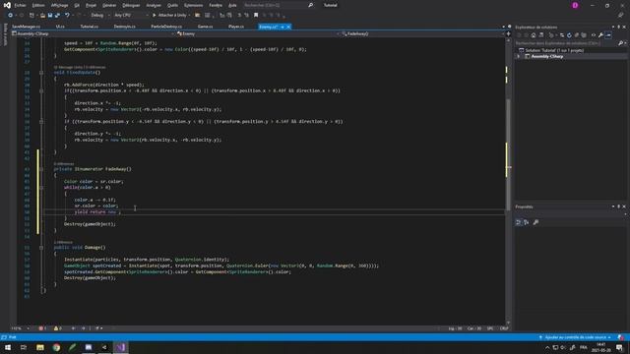Switch to the Player.cs tab
630x354 pixels.
click(236, 27)
